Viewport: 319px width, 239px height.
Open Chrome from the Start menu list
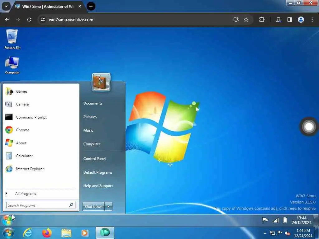[x=41, y=130]
